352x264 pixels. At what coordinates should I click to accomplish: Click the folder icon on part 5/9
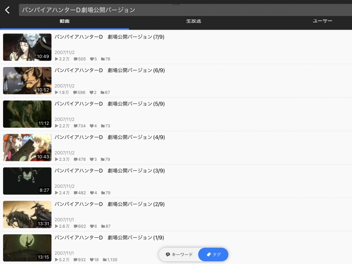[103, 126]
